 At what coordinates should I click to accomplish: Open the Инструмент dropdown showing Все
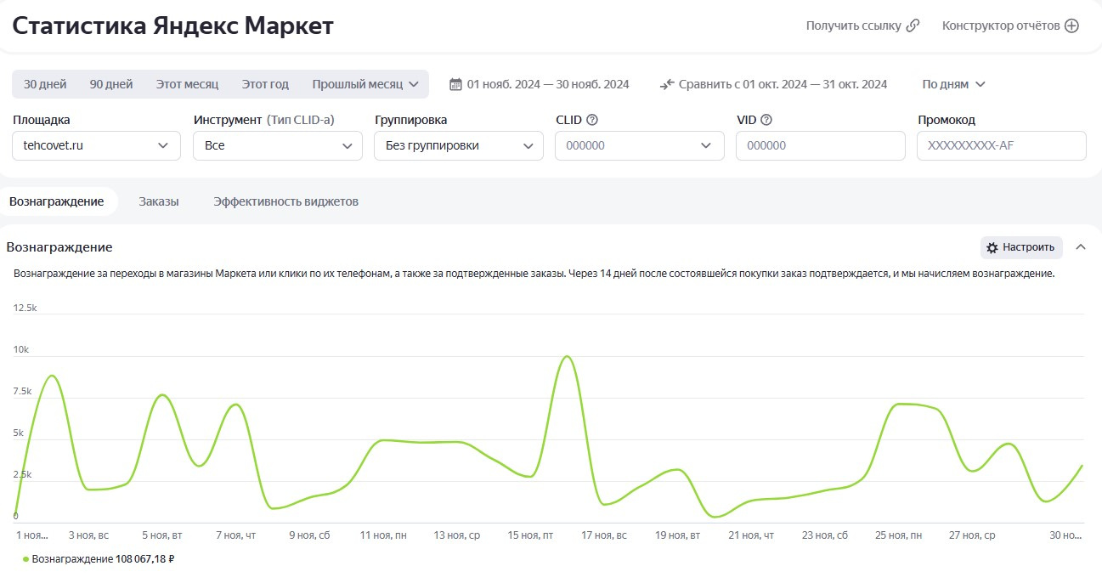pyautogui.click(x=278, y=145)
